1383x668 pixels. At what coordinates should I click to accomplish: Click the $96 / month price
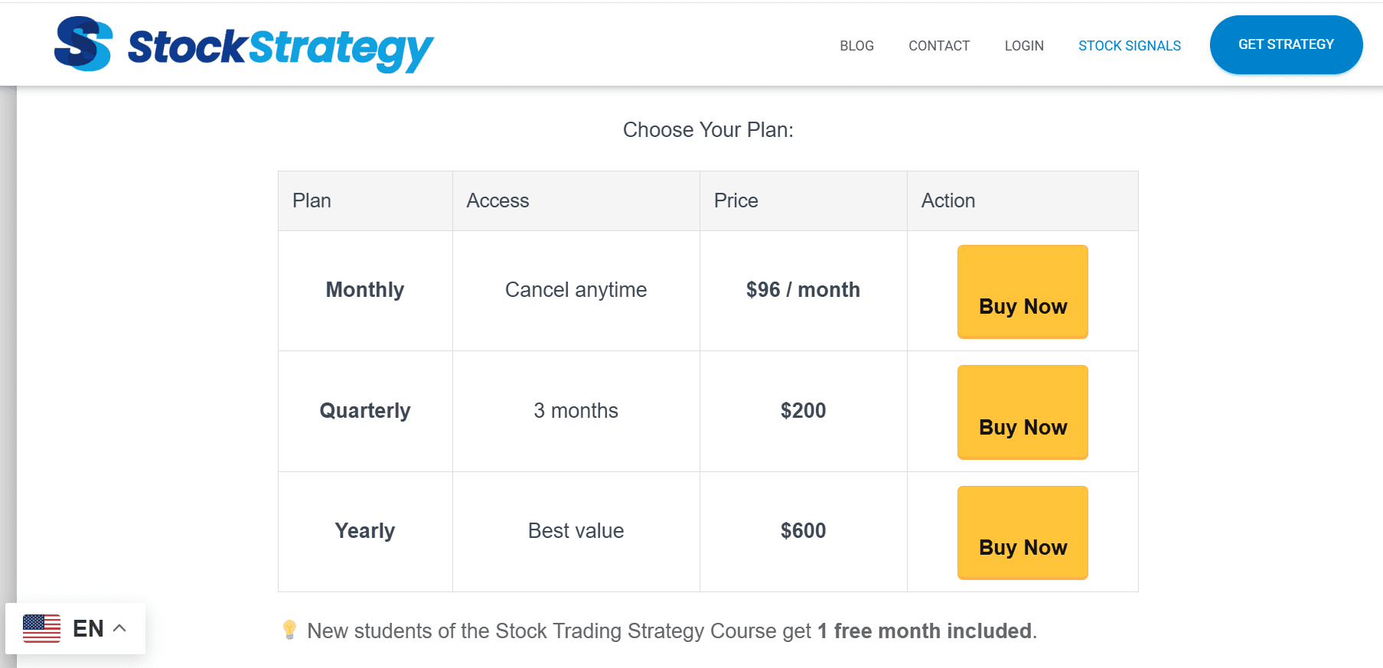pyautogui.click(x=803, y=290)
